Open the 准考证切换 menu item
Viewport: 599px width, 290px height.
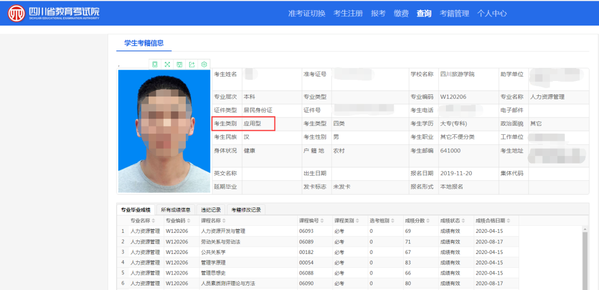pyautogui.click(x=307, y=14)
